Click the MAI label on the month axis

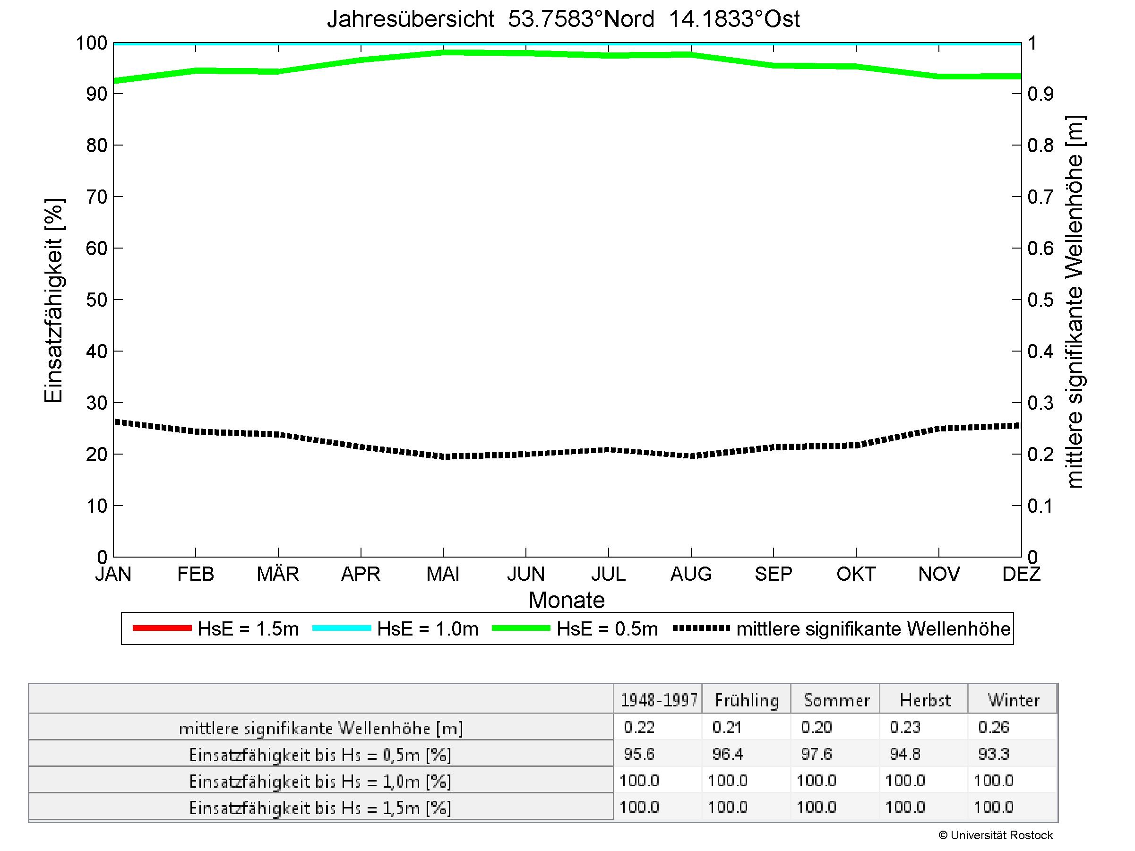point(443,574)
